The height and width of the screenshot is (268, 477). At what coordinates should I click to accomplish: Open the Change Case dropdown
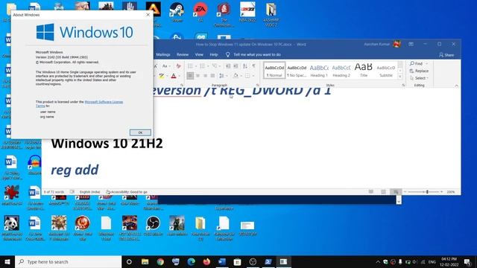tap(165, 66)
